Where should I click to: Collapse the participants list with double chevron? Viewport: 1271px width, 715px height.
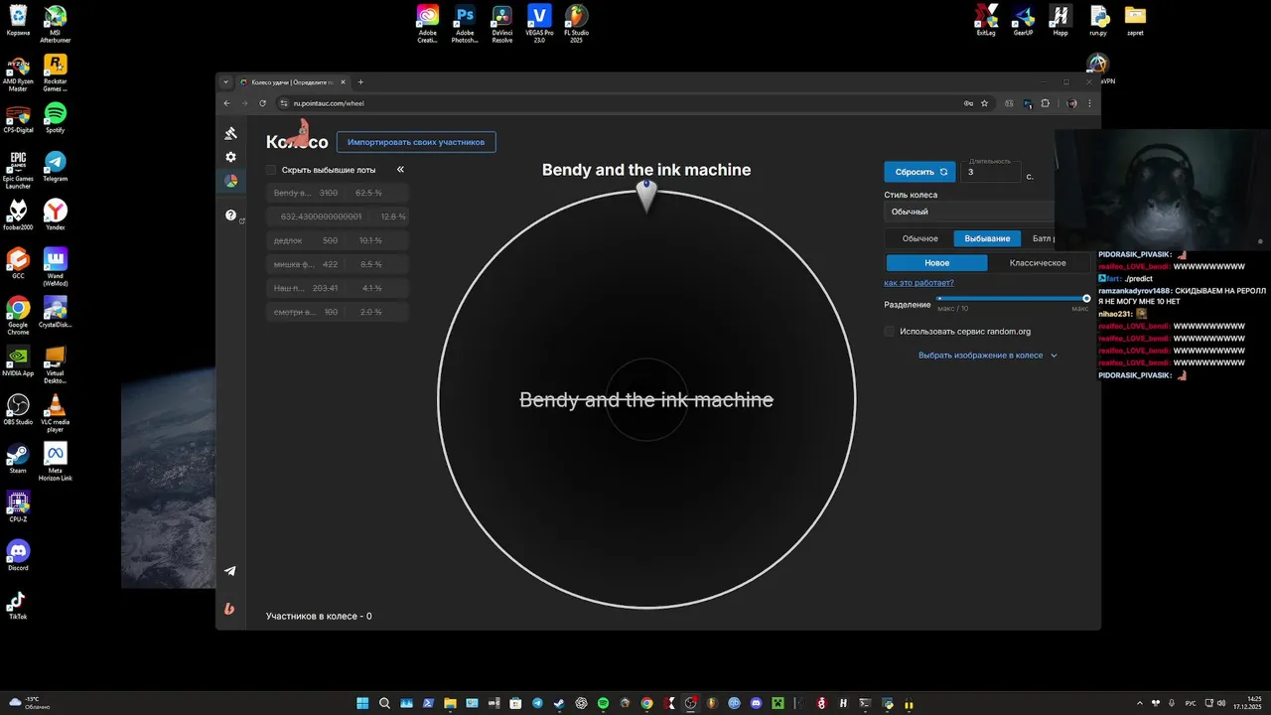pyautogui.click(x=400, y=170)
